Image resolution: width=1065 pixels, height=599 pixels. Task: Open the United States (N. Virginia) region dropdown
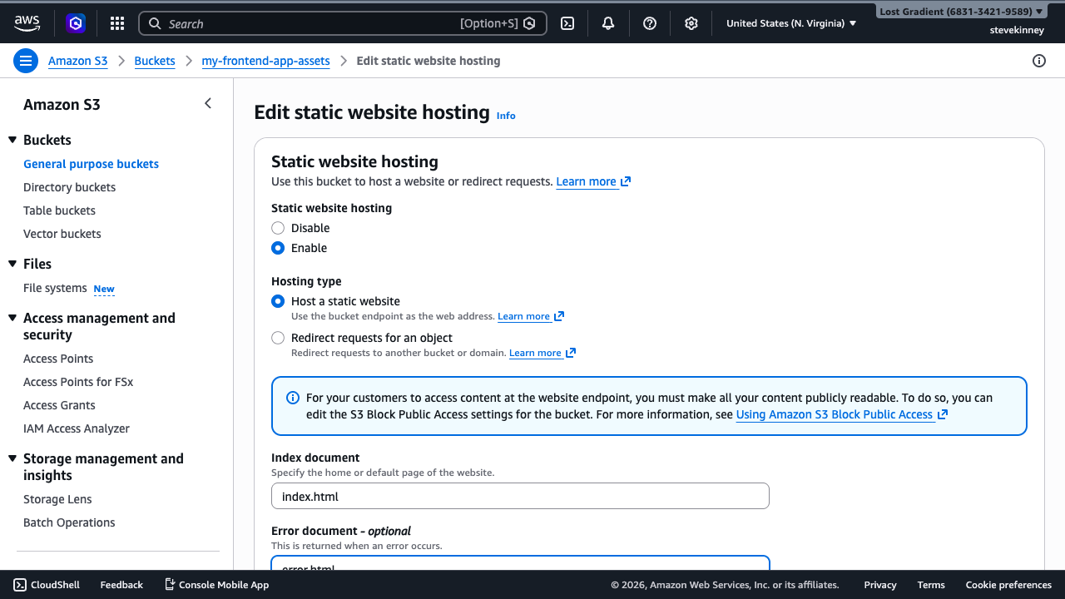(791, 23)
